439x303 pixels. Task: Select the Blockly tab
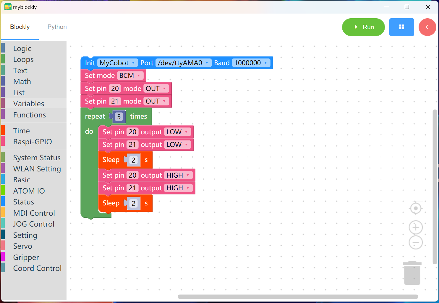tap(20, 27)
